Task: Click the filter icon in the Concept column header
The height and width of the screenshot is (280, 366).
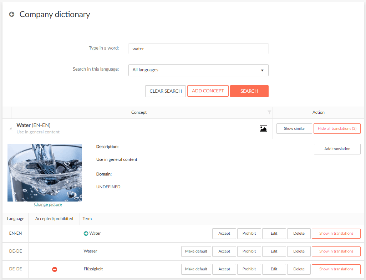Action: 269,112
